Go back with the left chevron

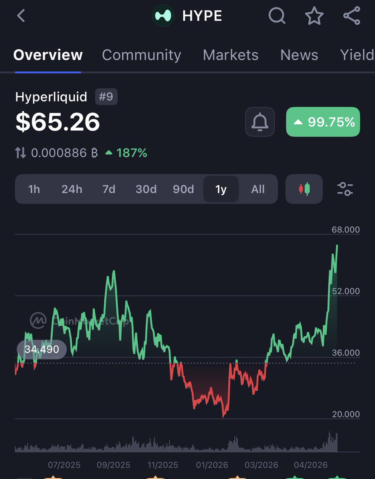pyautogui.click(x=21, y=16)
